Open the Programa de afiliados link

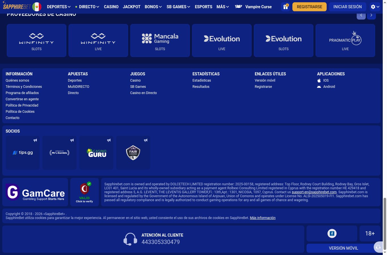(22, 93)
